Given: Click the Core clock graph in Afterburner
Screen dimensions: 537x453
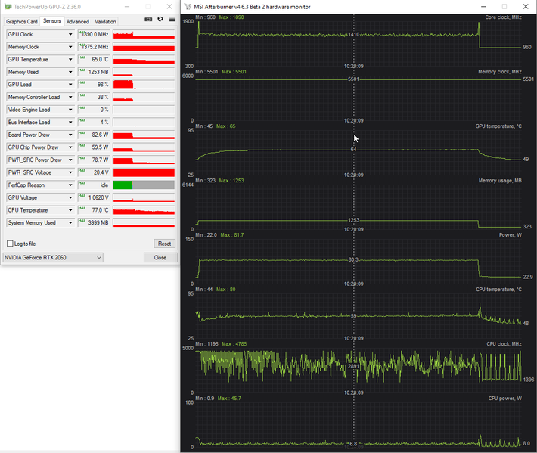Looking at the screenshot, I should [x=358, y=41].
